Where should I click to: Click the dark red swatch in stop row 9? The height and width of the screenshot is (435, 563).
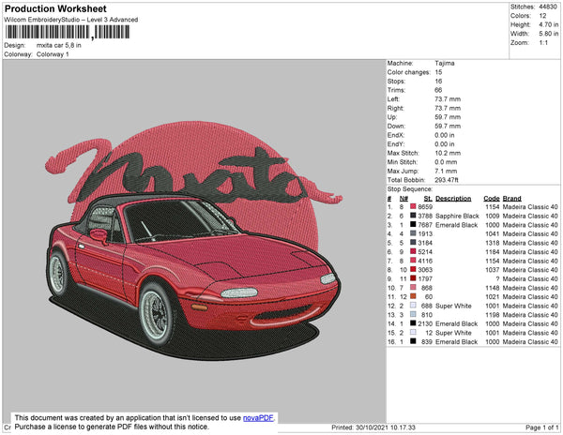pos(413,279)
